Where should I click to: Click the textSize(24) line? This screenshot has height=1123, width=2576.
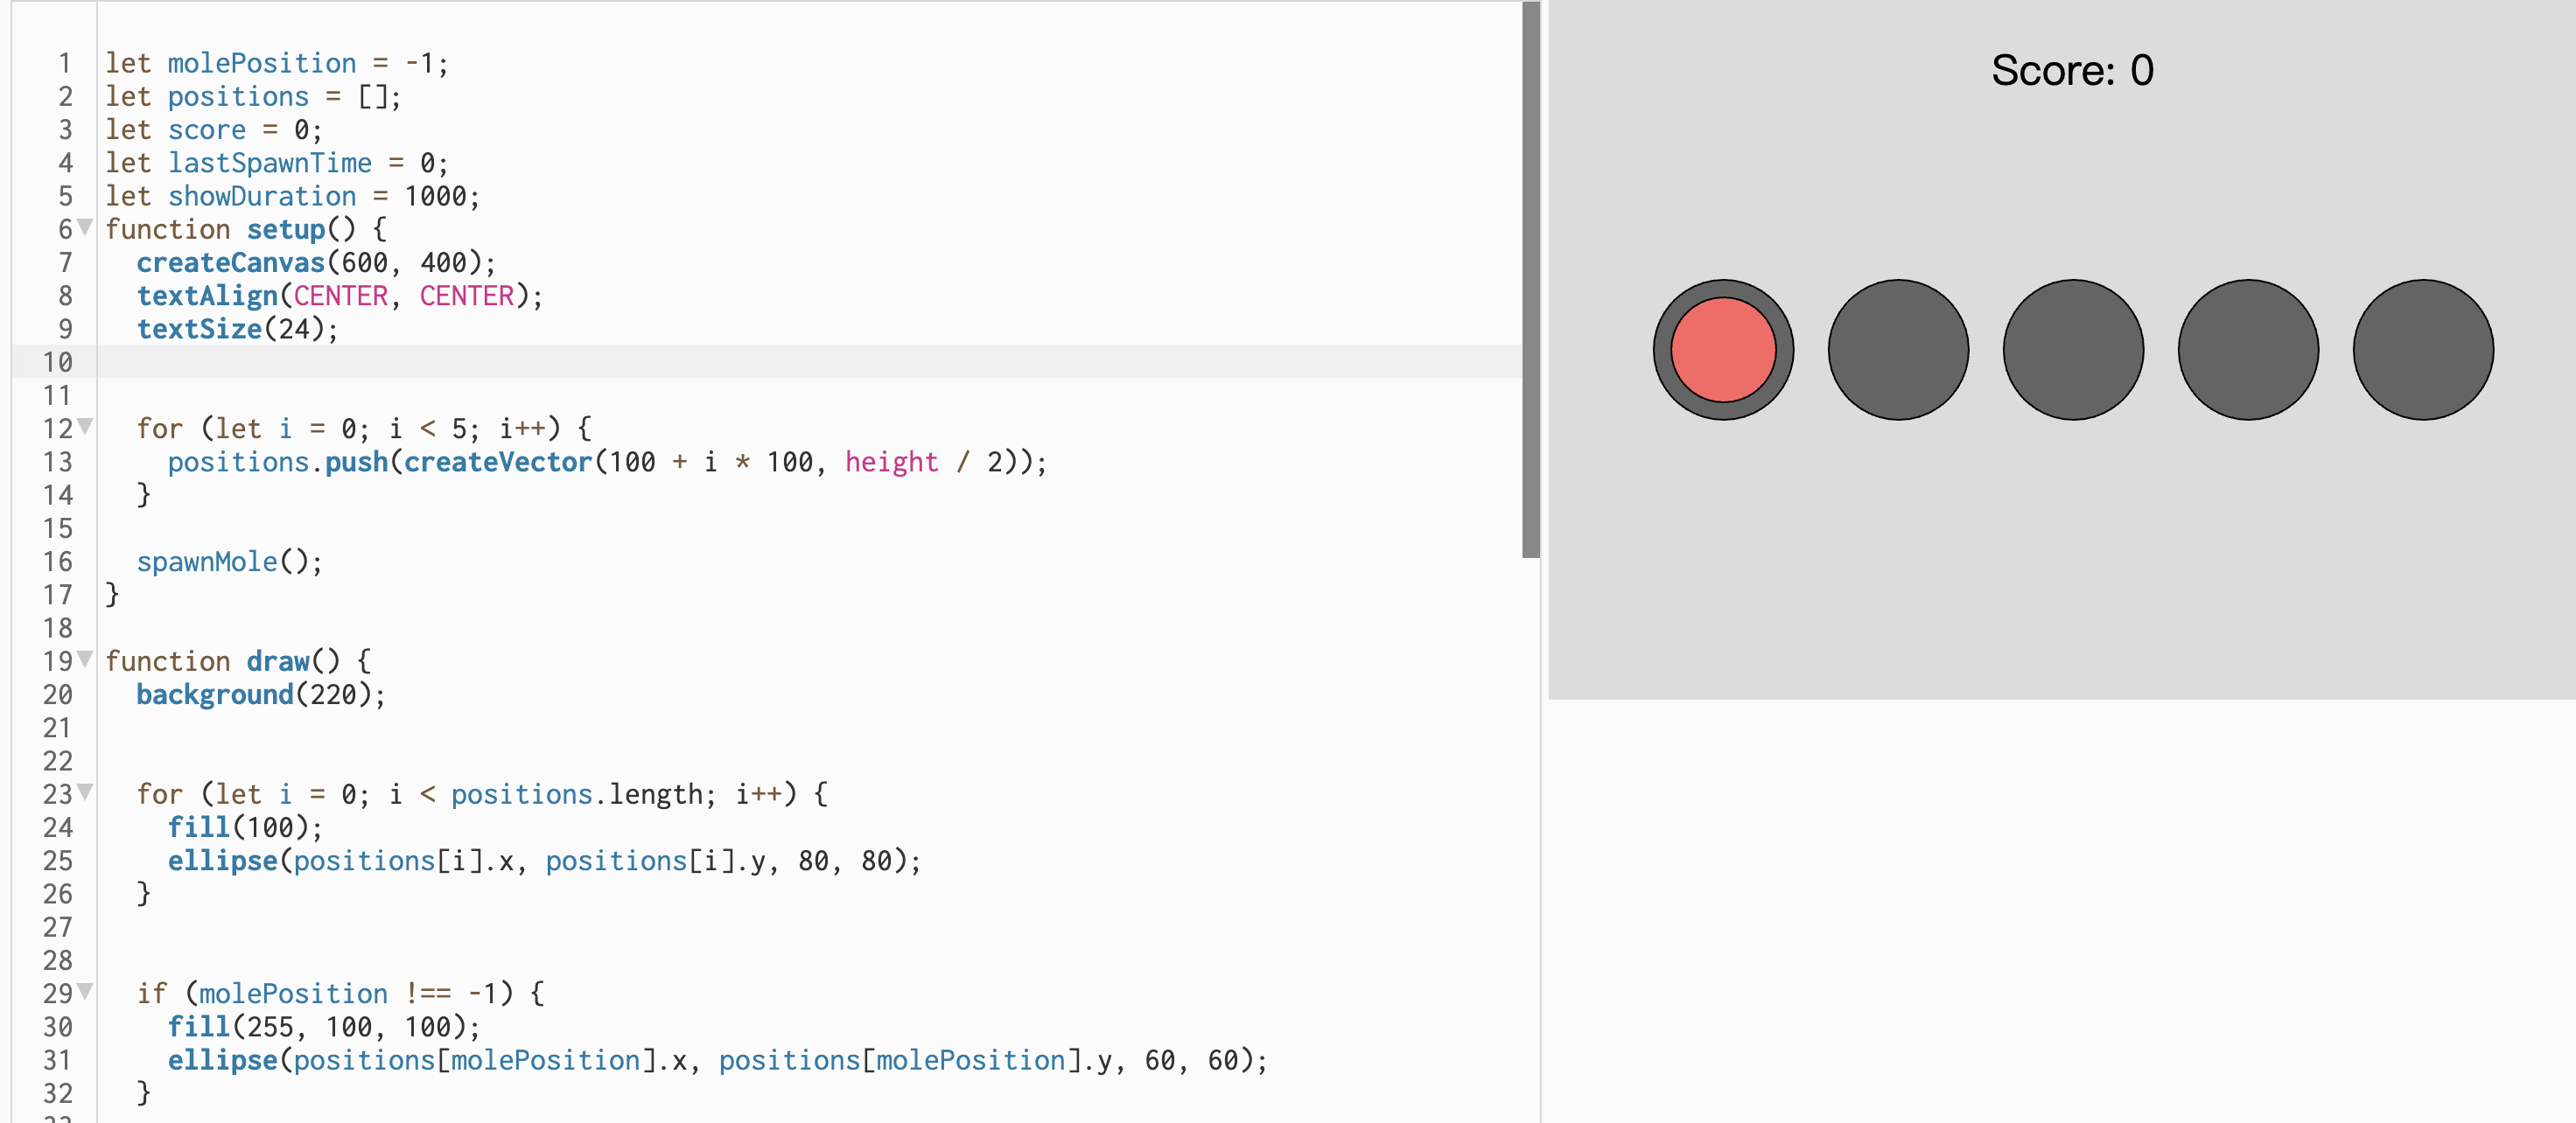click(237, 329)
